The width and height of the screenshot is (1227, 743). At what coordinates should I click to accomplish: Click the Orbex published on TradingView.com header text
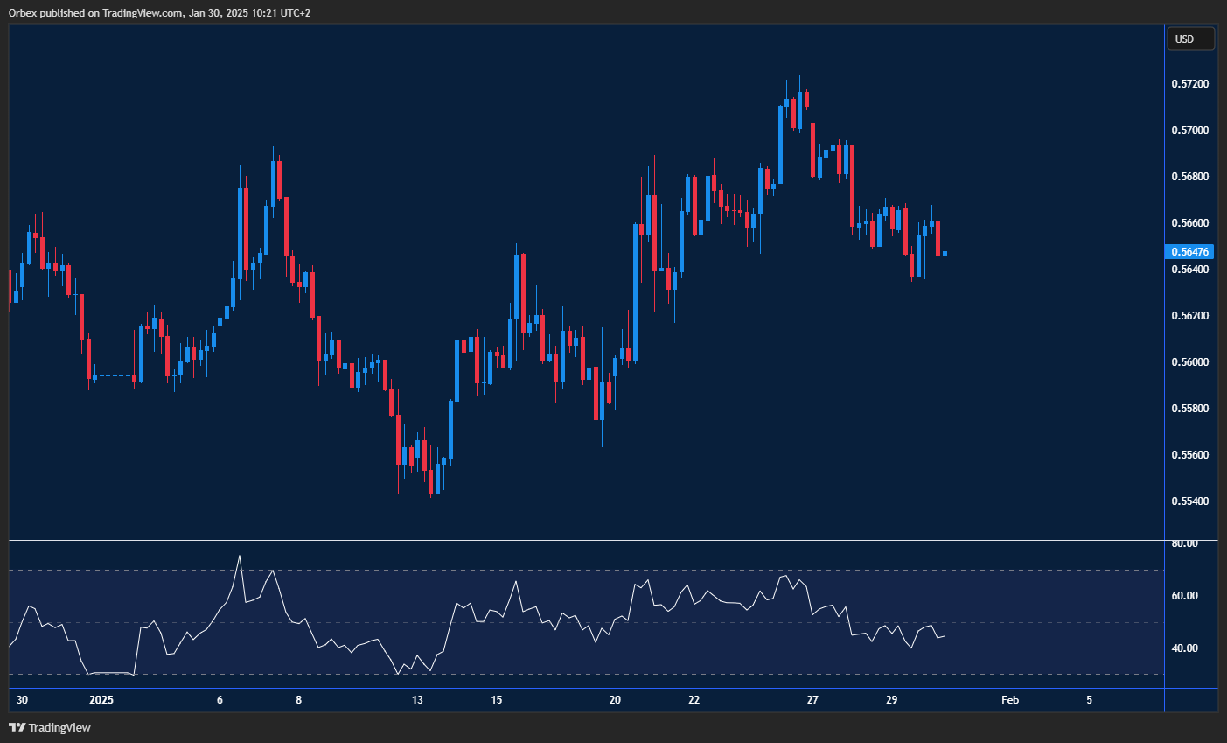(x=160, y=12)
